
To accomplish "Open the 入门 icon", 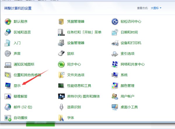I will [x=8, y=43].
